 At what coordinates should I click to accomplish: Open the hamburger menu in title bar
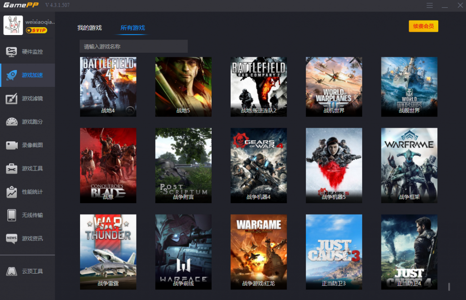430,5
